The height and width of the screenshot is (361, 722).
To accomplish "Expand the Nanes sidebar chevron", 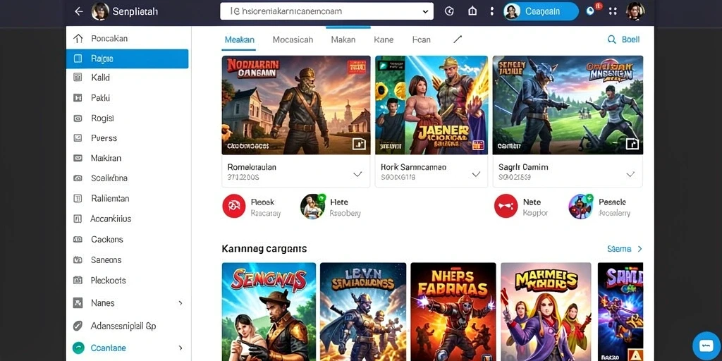I will [180, 303].
